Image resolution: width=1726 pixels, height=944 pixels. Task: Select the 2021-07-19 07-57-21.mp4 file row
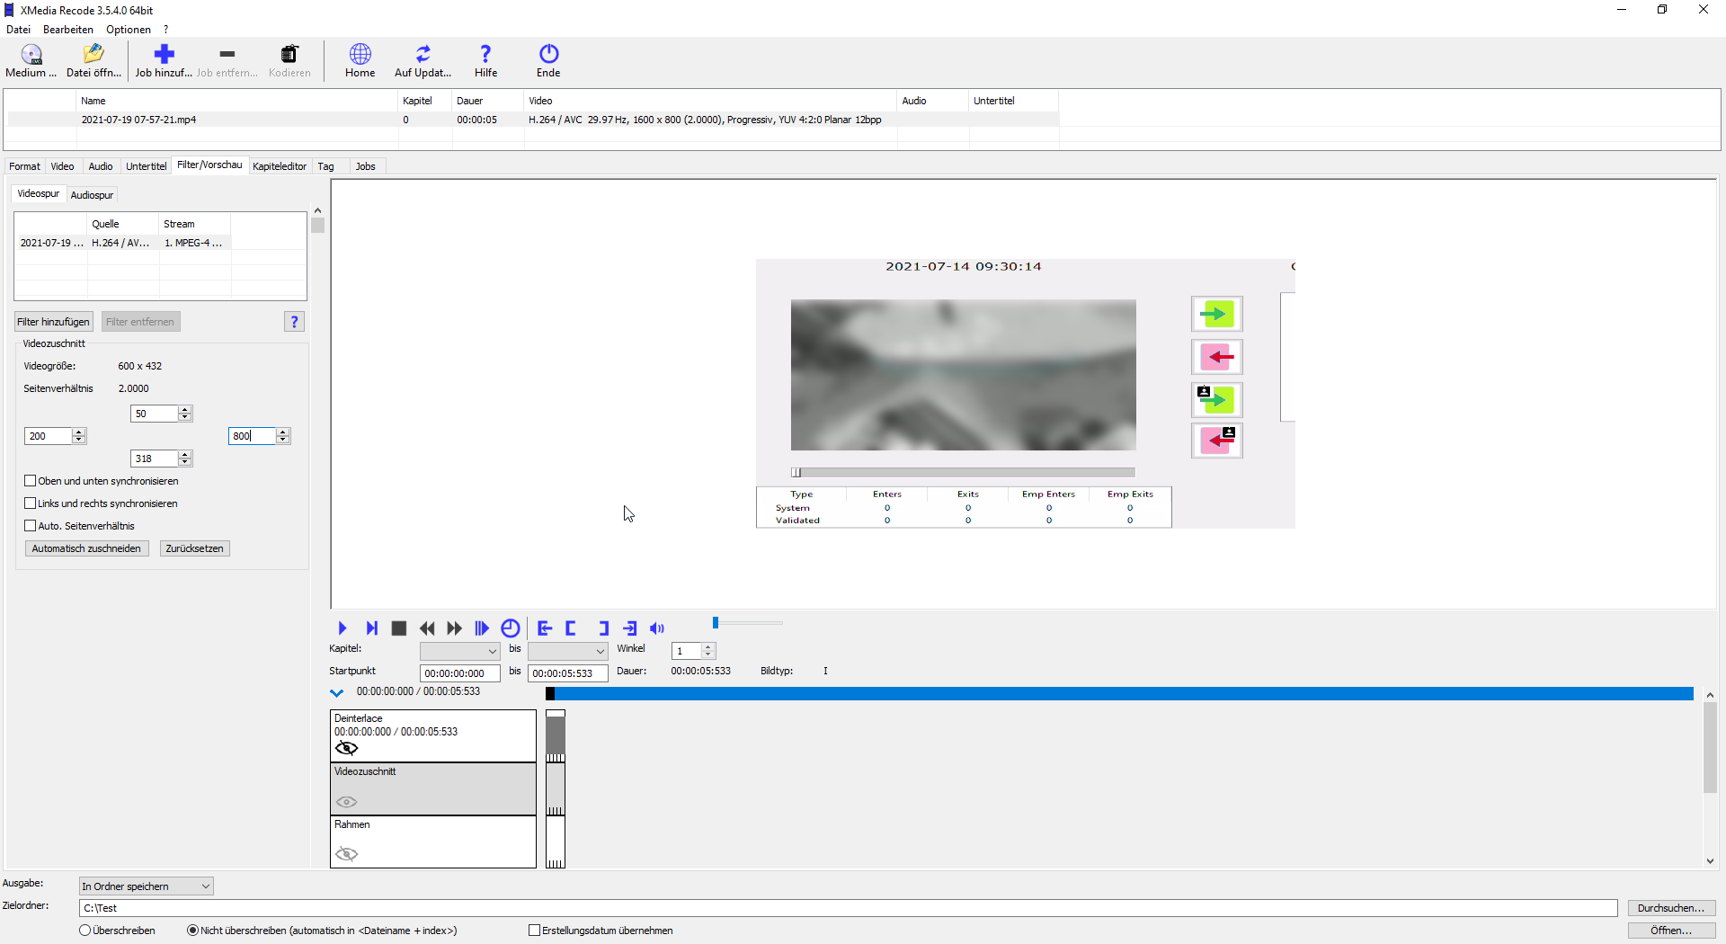532,120
